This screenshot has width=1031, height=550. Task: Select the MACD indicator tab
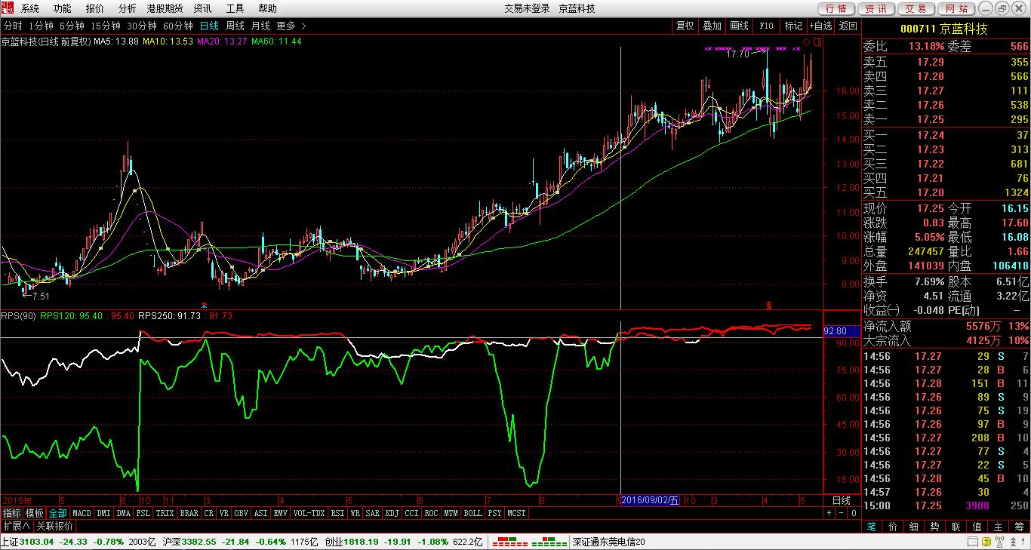tap(82, 513)
